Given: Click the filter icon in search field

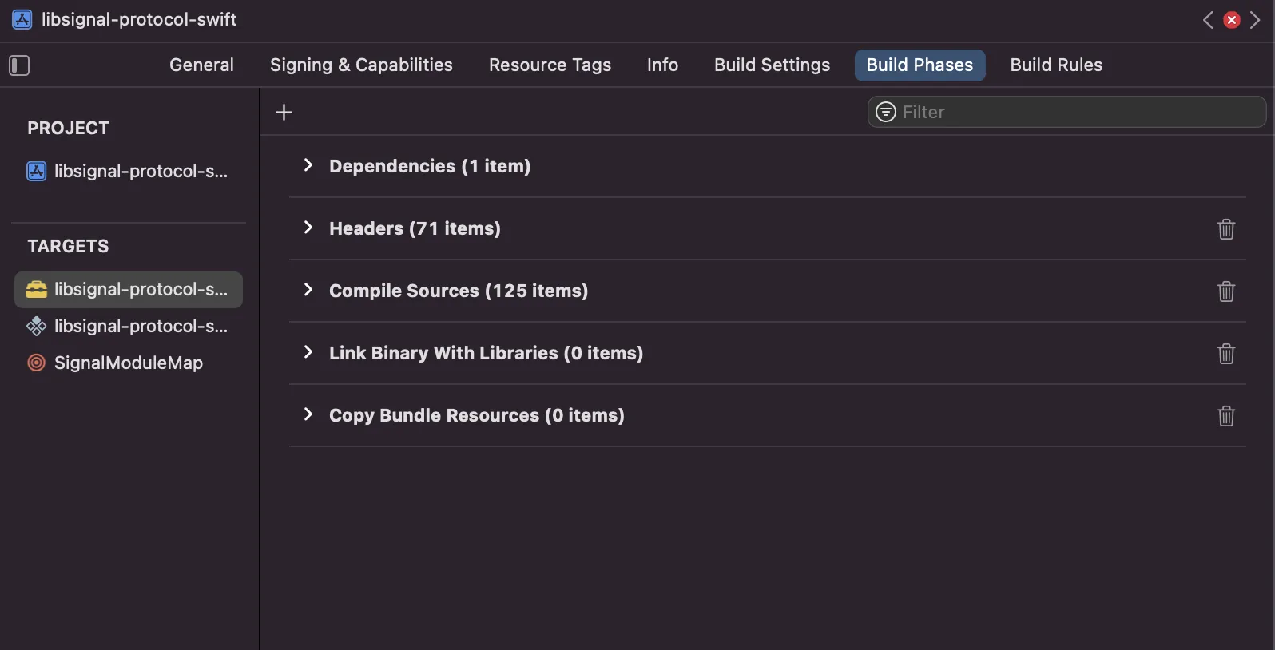Looking at the screenshot, I should [885, 113].
